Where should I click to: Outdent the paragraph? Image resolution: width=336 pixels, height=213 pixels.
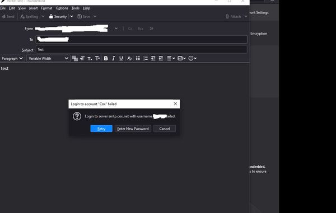click(x=153, y=58)
